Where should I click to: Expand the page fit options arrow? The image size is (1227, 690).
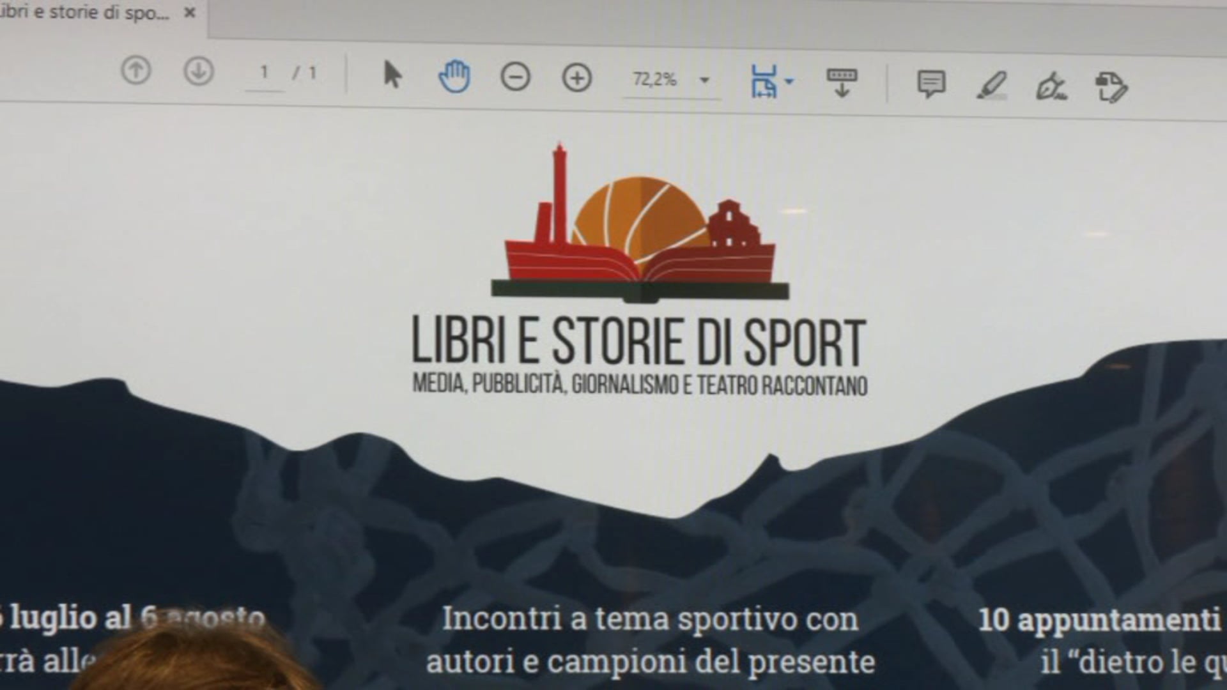[789, 82]
